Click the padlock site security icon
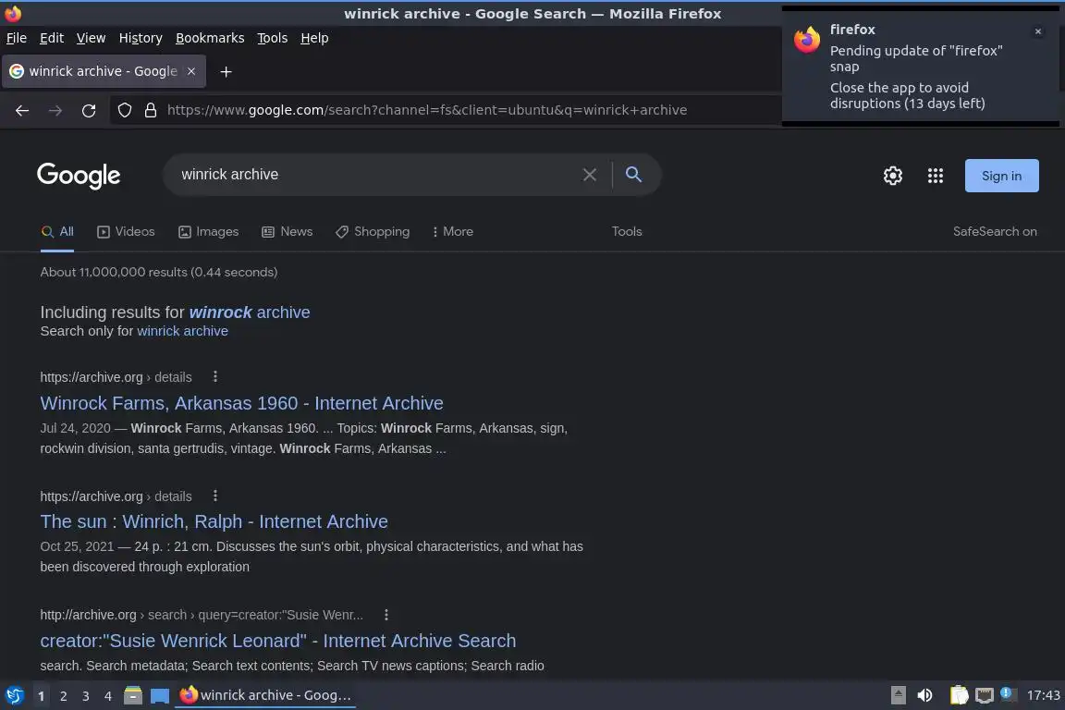This screenshot has height=710, width=1065. [x=151, y=110]
